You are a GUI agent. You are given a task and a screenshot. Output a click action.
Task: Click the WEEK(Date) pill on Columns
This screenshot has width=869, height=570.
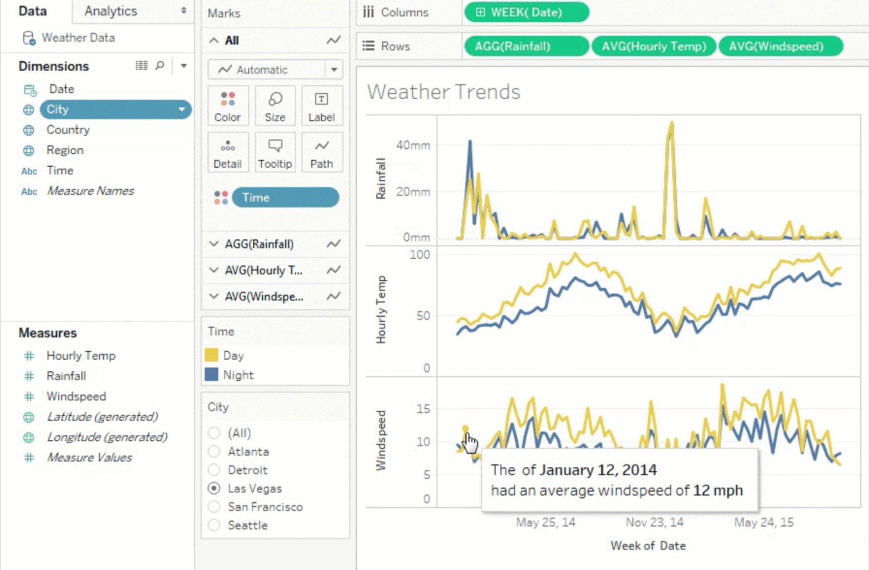coord(526,12)
